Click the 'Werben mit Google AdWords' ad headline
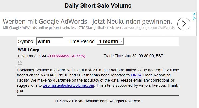 (87, 21)
